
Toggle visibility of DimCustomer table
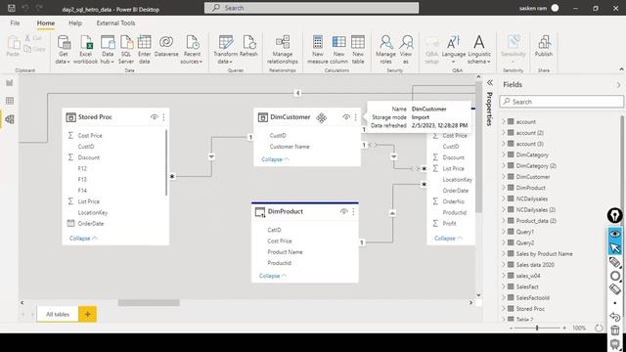346,117
